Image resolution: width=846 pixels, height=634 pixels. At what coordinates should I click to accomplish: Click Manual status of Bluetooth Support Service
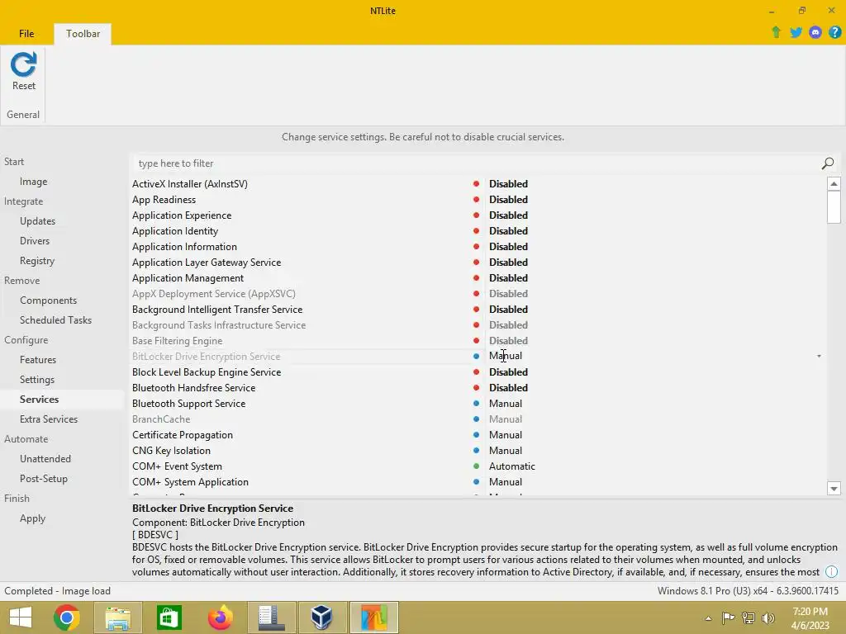pyautogui.click(x=506, y=403)
